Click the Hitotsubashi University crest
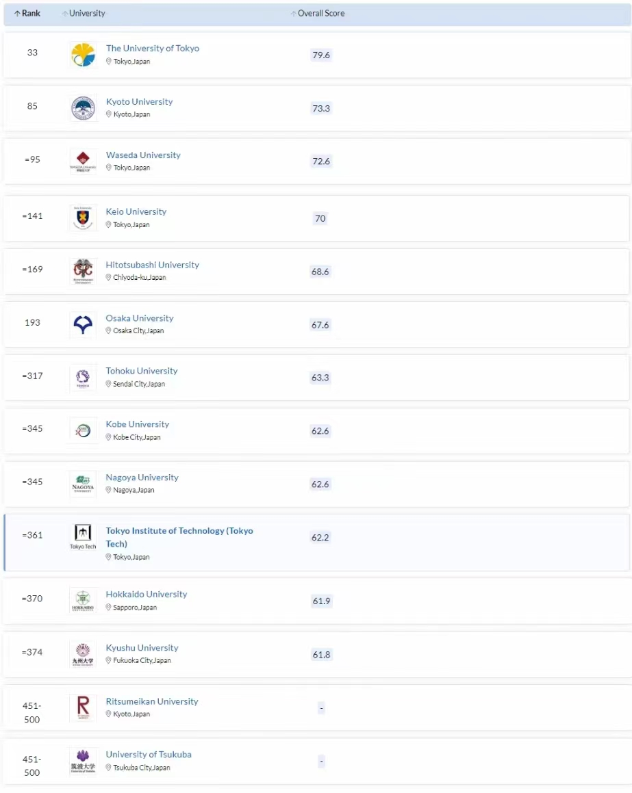 (83, 272)
